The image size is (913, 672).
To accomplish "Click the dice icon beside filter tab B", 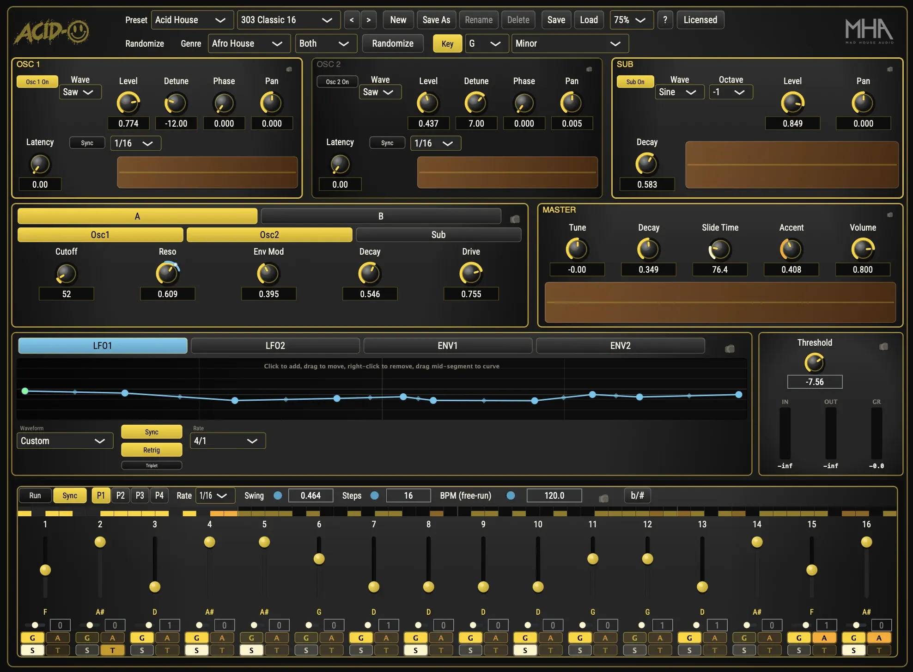I will pyautogui.click(x=515, y=219).
